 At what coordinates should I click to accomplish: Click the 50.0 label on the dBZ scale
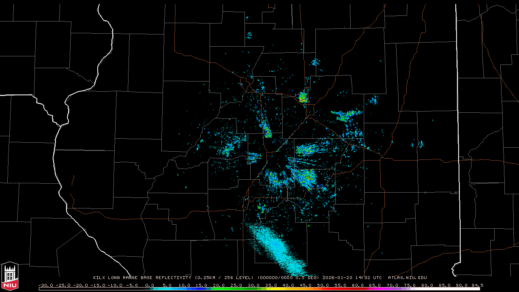tap(323, 285)
